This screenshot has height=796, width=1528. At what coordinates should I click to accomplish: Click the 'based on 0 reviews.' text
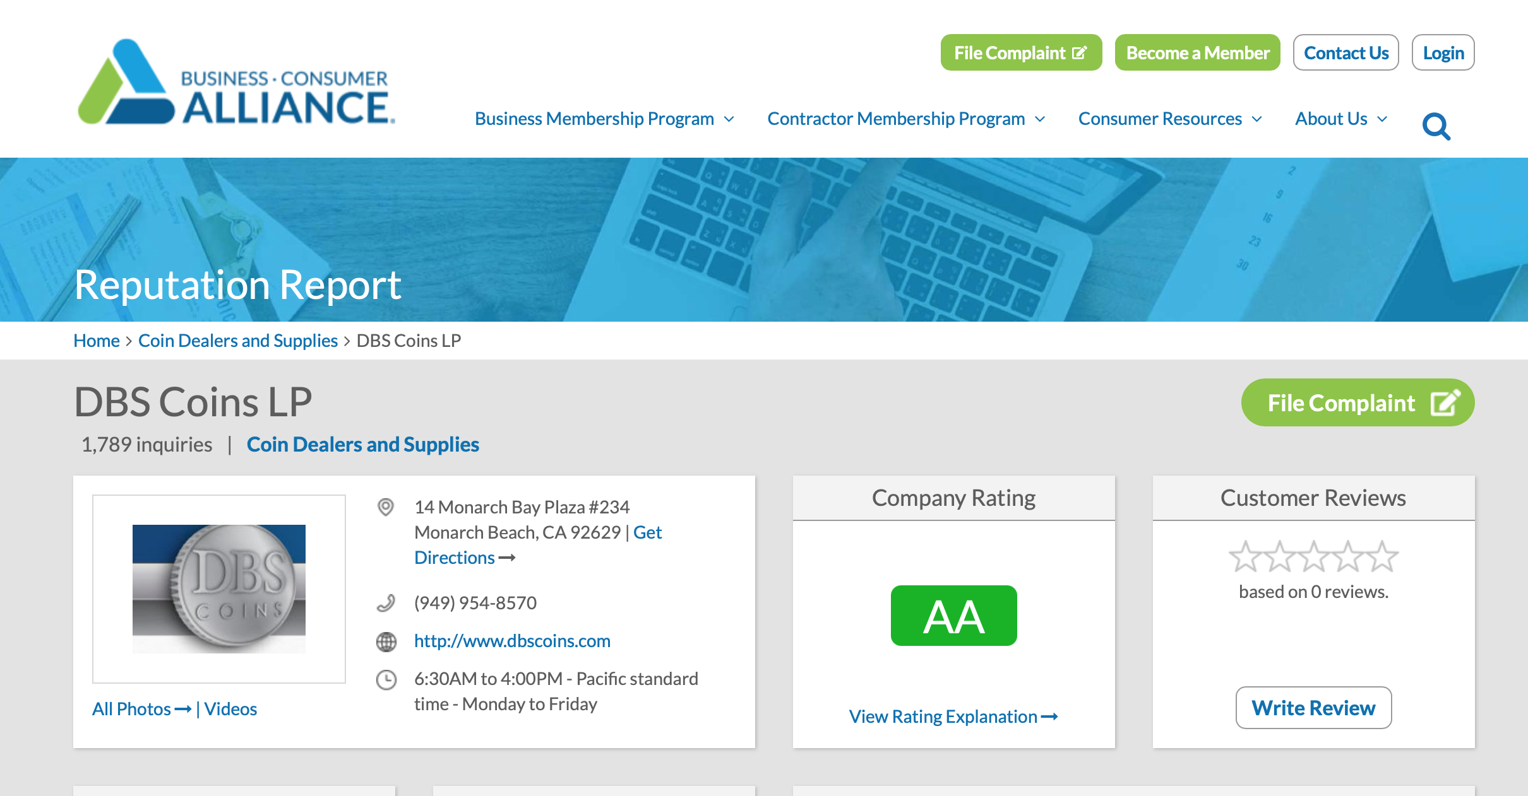[1313, 592]
